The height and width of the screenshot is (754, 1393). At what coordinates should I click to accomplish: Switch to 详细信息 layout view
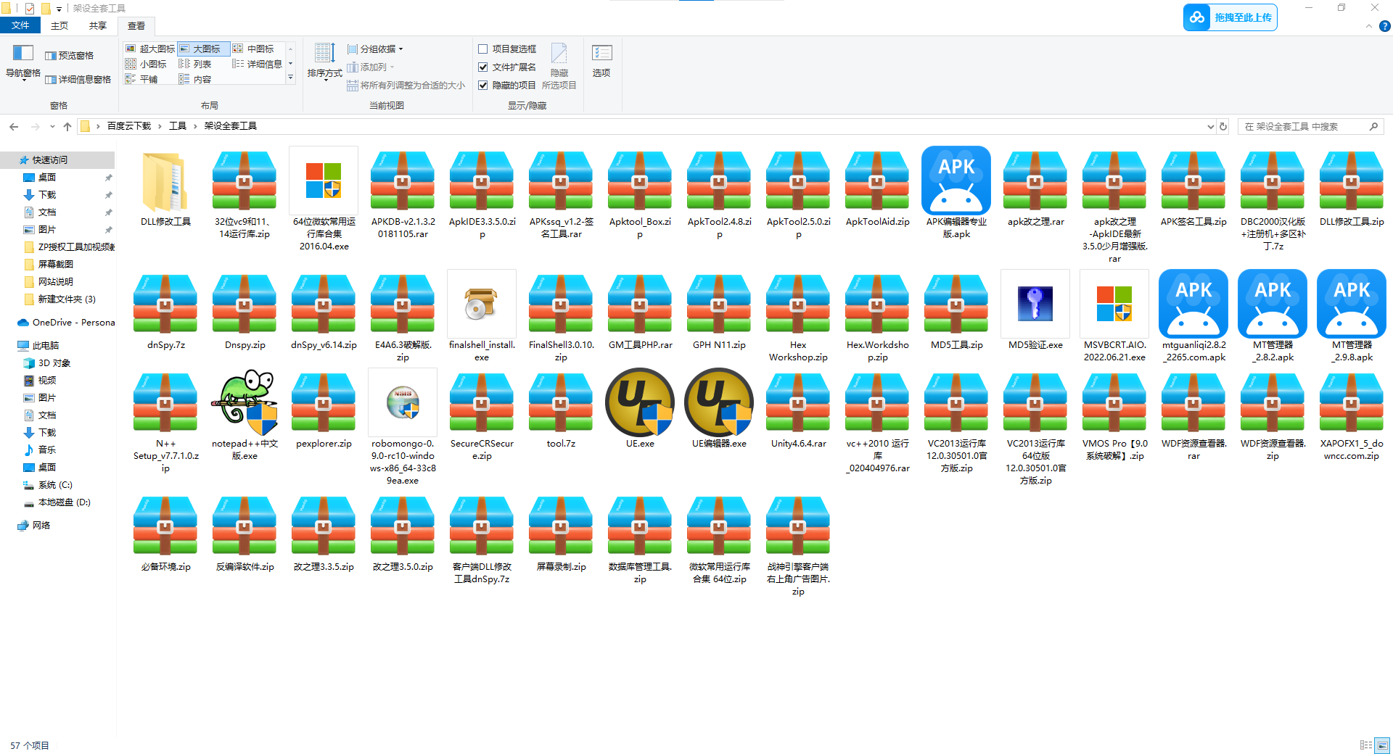click(x=258, y=64)
